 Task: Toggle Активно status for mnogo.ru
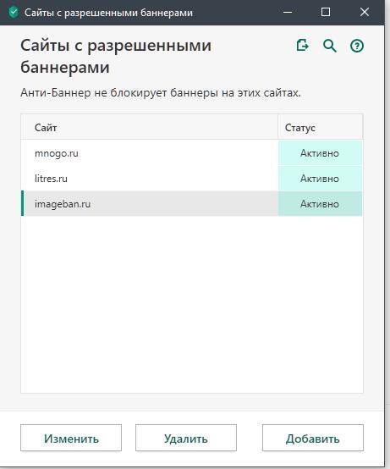(x=320, y=153)
